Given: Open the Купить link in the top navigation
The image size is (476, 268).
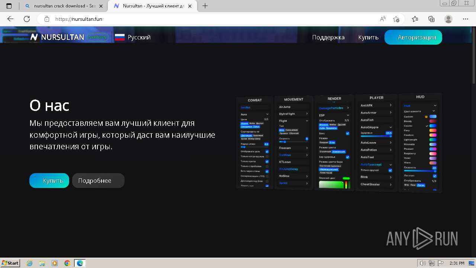Looking at the screenshot, I should (369, 37).
